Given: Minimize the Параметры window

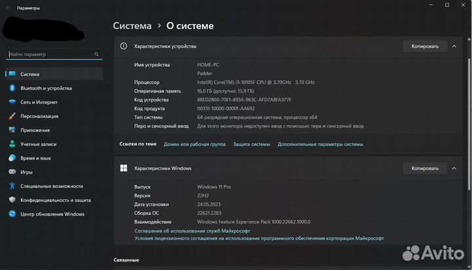Looking at the screenshot, I should tap(431, 5).
